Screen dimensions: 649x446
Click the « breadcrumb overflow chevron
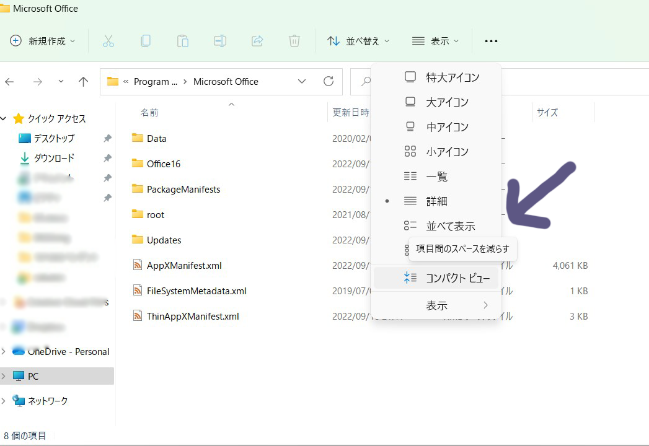pos(126,82)
